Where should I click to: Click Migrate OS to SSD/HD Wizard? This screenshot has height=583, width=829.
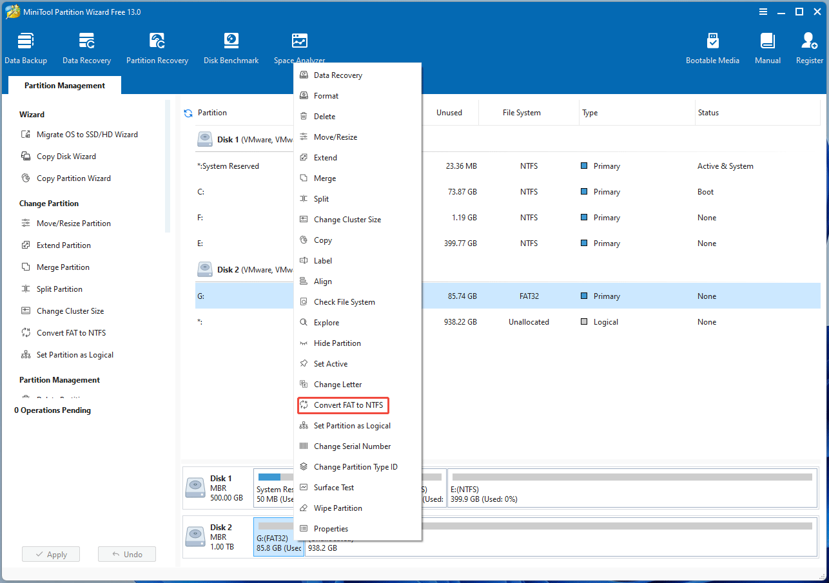87,135
